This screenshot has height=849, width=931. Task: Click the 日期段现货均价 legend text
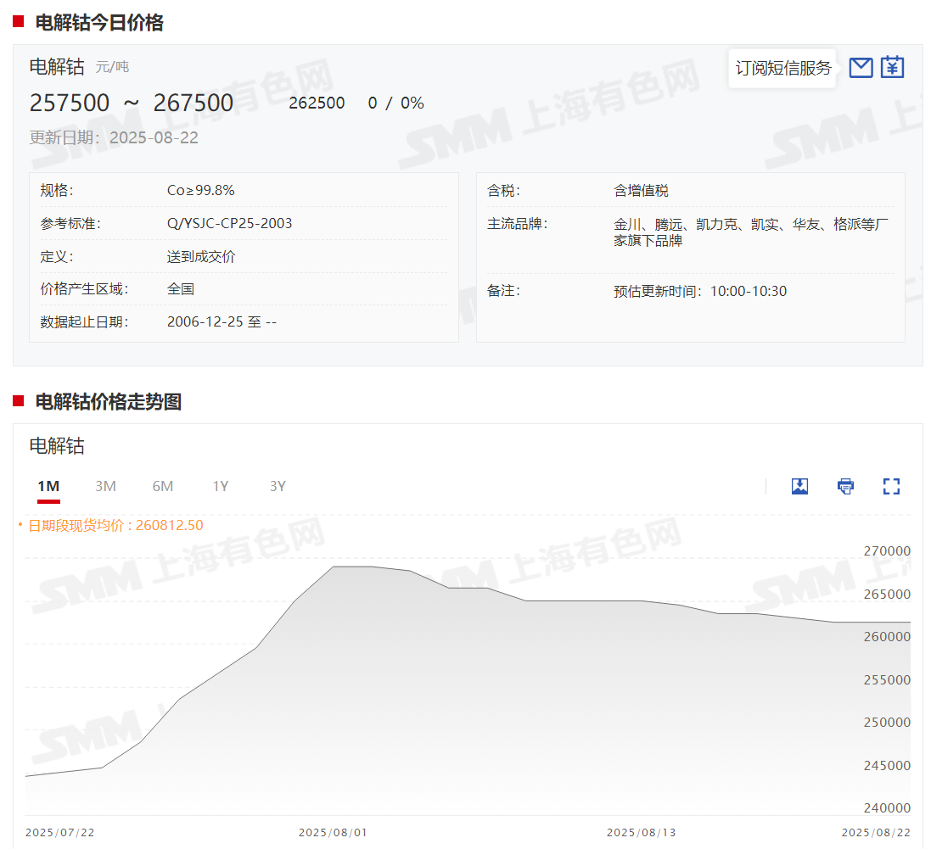point(115,525)
